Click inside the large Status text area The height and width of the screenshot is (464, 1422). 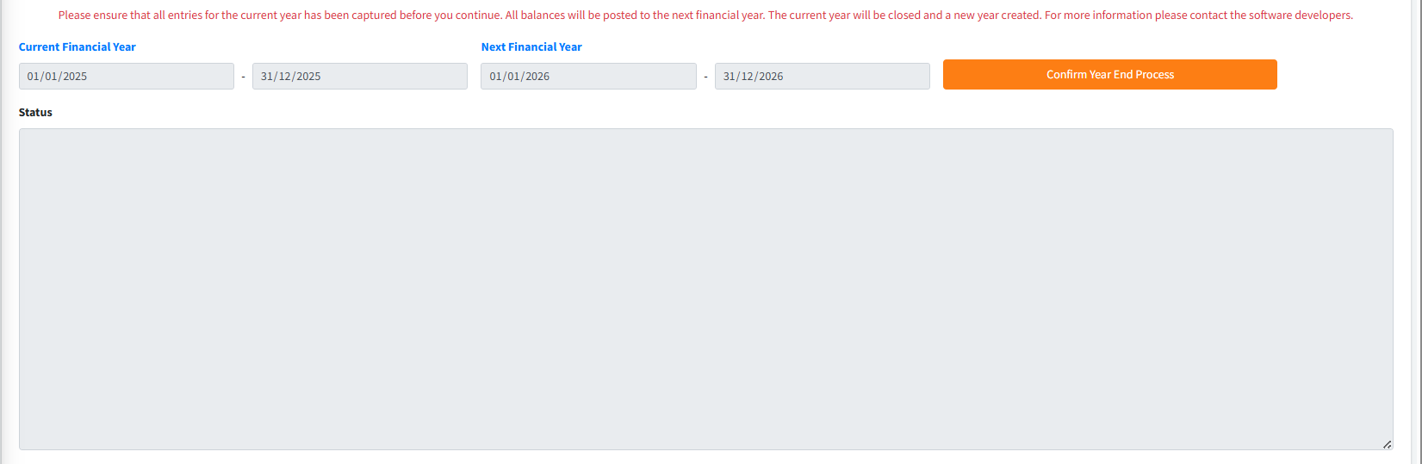click(705, 288)
